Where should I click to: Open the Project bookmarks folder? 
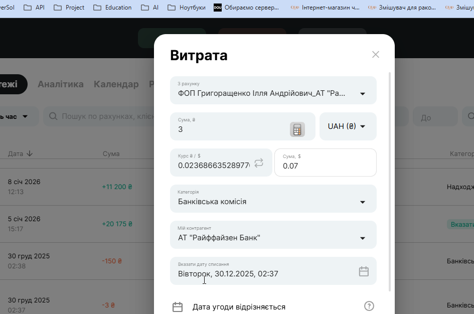[x=69, y=7]
